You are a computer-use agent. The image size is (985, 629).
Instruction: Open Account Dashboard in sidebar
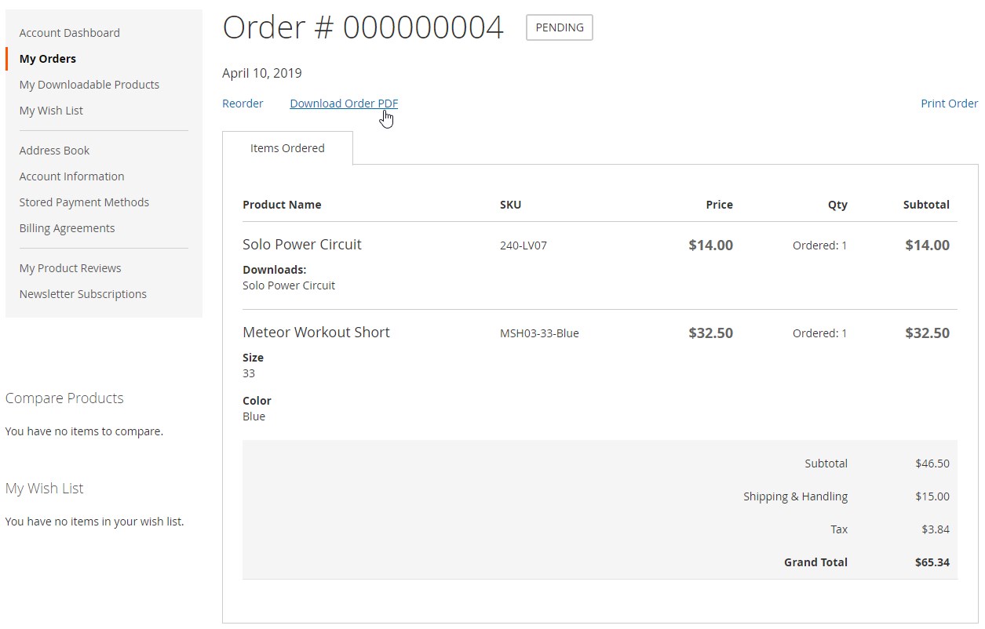pos(70,33)
